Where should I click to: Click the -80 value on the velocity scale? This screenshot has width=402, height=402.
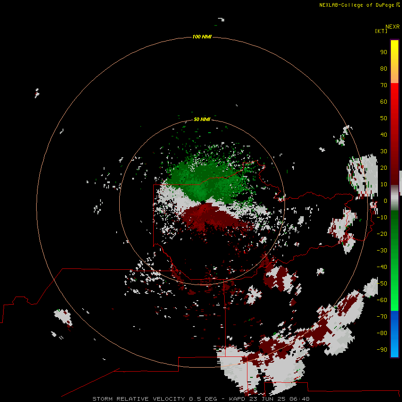click(x=382, y=333)
